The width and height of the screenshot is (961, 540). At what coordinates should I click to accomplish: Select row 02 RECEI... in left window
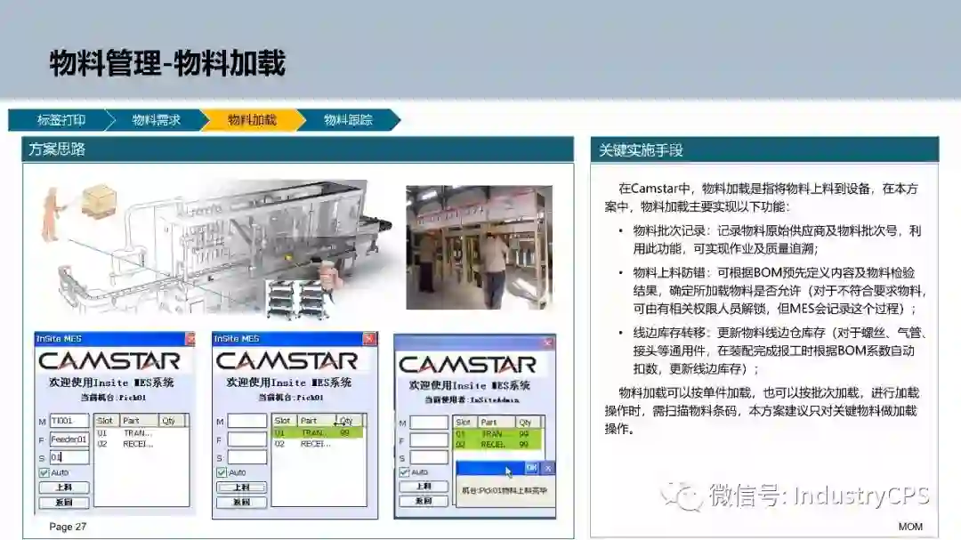(141, 444)
